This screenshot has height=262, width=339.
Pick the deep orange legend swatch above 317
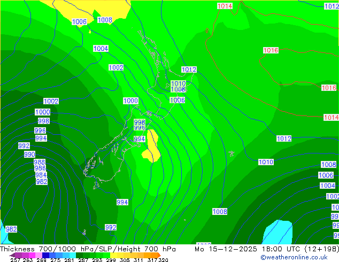point(155,255)
